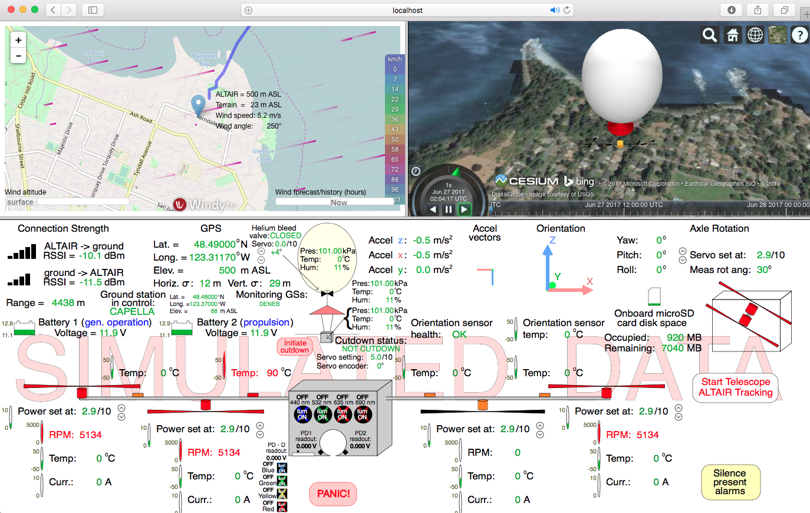
Task: Turn on the 635 nm laser
Action: (x=343, y=414)
